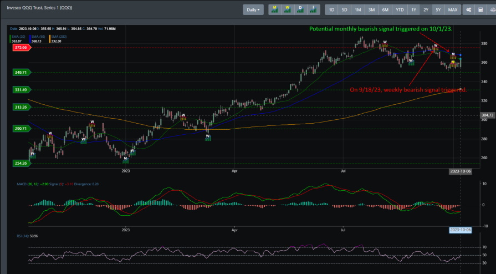
Task: Expand chart range to 5Y
Action: tap(438, 10)
